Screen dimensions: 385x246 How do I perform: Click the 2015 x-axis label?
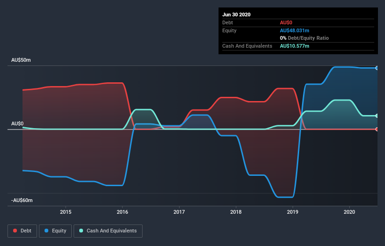pyautogui.click(x=66, y=212)
